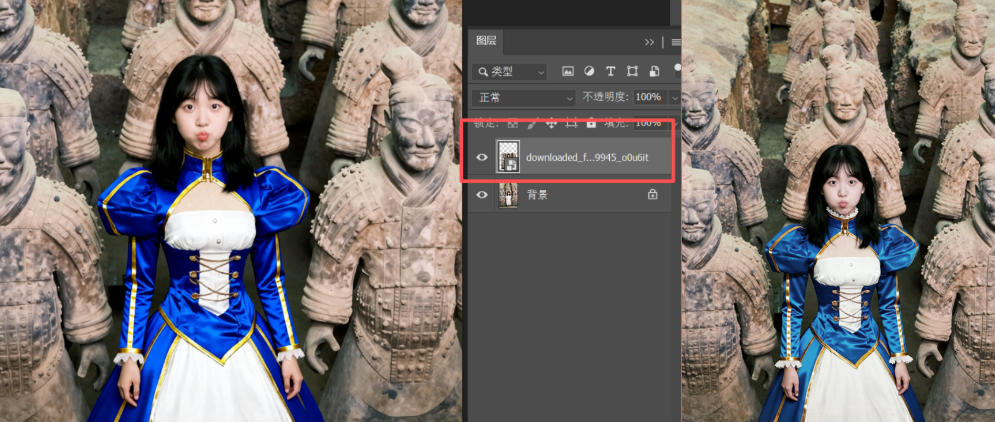Open the 类型 filter type dropdown
This screenshot has height=422, width=995.
(510, 72)
